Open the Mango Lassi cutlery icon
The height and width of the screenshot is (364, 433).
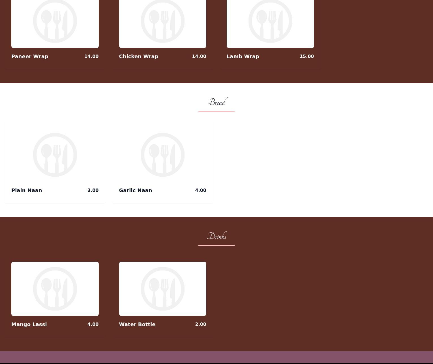pyautogui.click(x=55, y=289)
